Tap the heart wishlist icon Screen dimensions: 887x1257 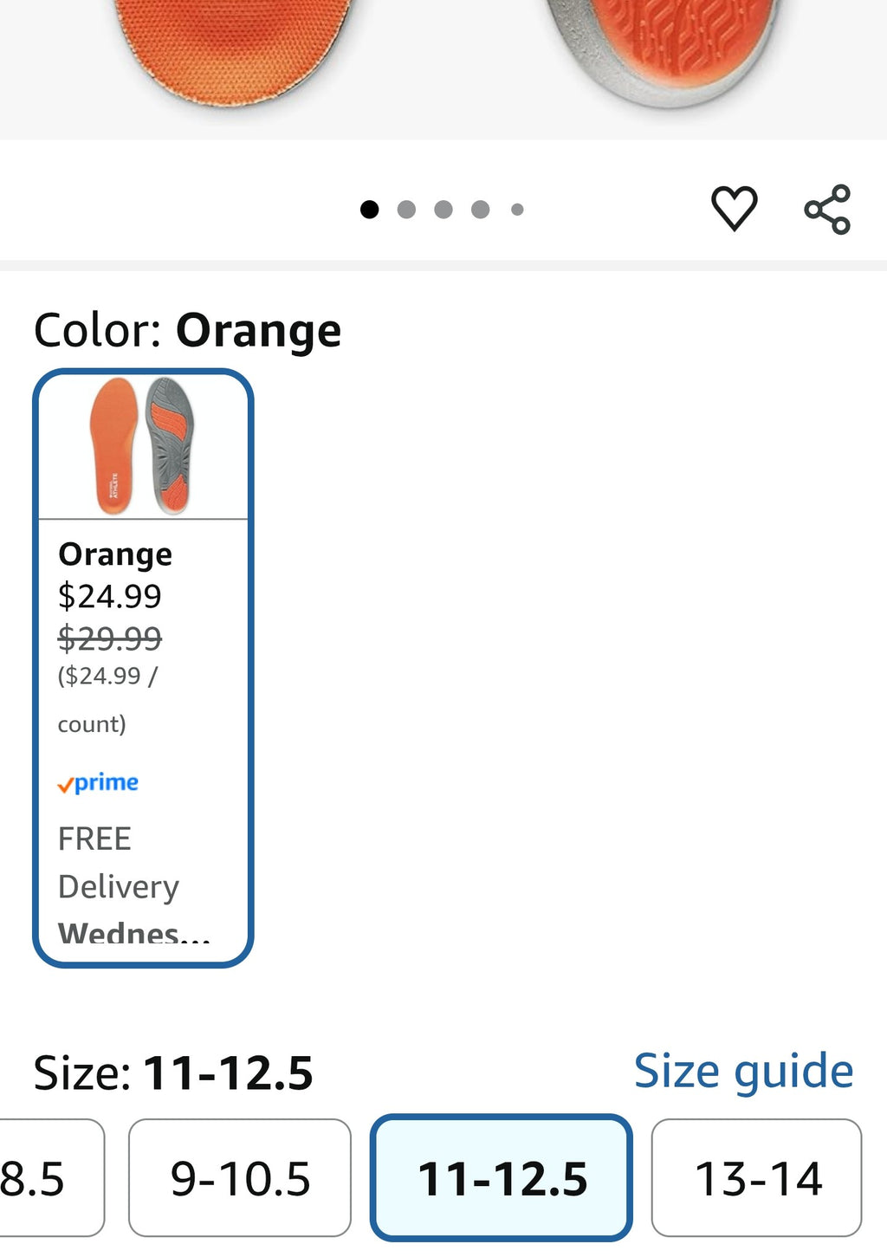[x=734, y=209]
